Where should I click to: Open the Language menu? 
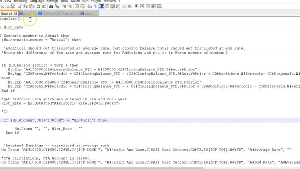37,1
